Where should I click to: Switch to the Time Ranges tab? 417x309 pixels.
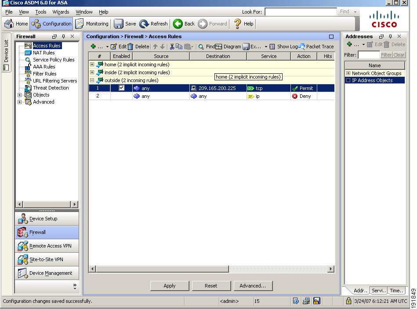point(396,291)
